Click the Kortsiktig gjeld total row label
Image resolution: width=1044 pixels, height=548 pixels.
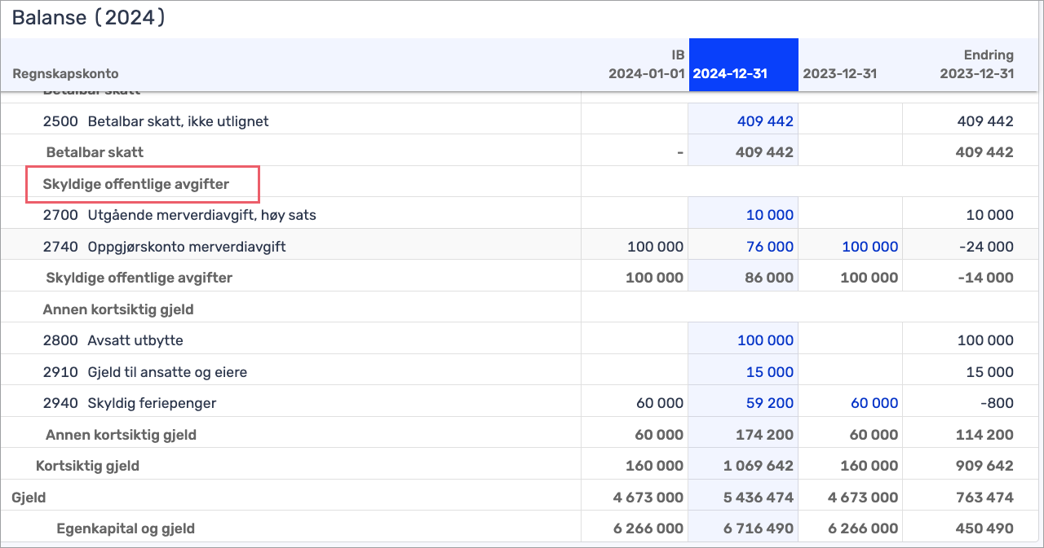coord(87,466)
